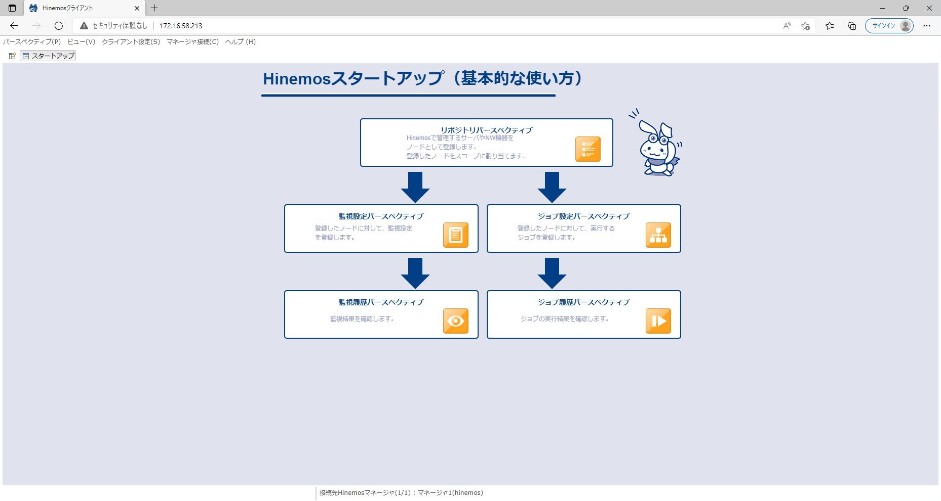Open the job settings (ジョブ設定) hierarchy icon
This screenshot has height=501, width=941.
pos(658,235)
